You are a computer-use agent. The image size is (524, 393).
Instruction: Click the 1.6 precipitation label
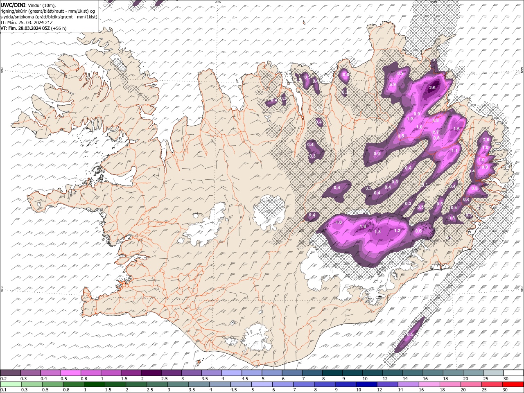click(x=457, y=129)
